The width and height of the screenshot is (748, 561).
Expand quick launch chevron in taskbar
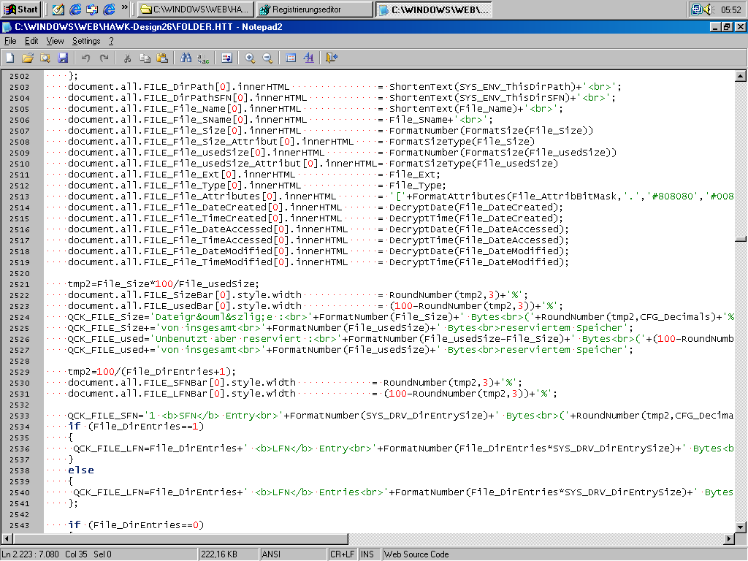[125, 7]
